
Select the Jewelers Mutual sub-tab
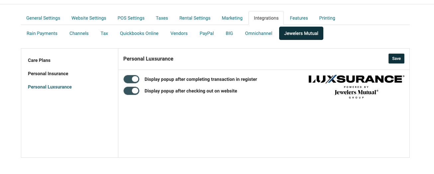[301, 33]
